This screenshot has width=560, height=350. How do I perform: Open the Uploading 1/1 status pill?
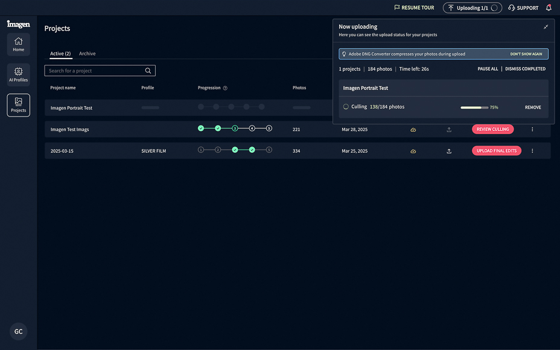pos(472,8)
